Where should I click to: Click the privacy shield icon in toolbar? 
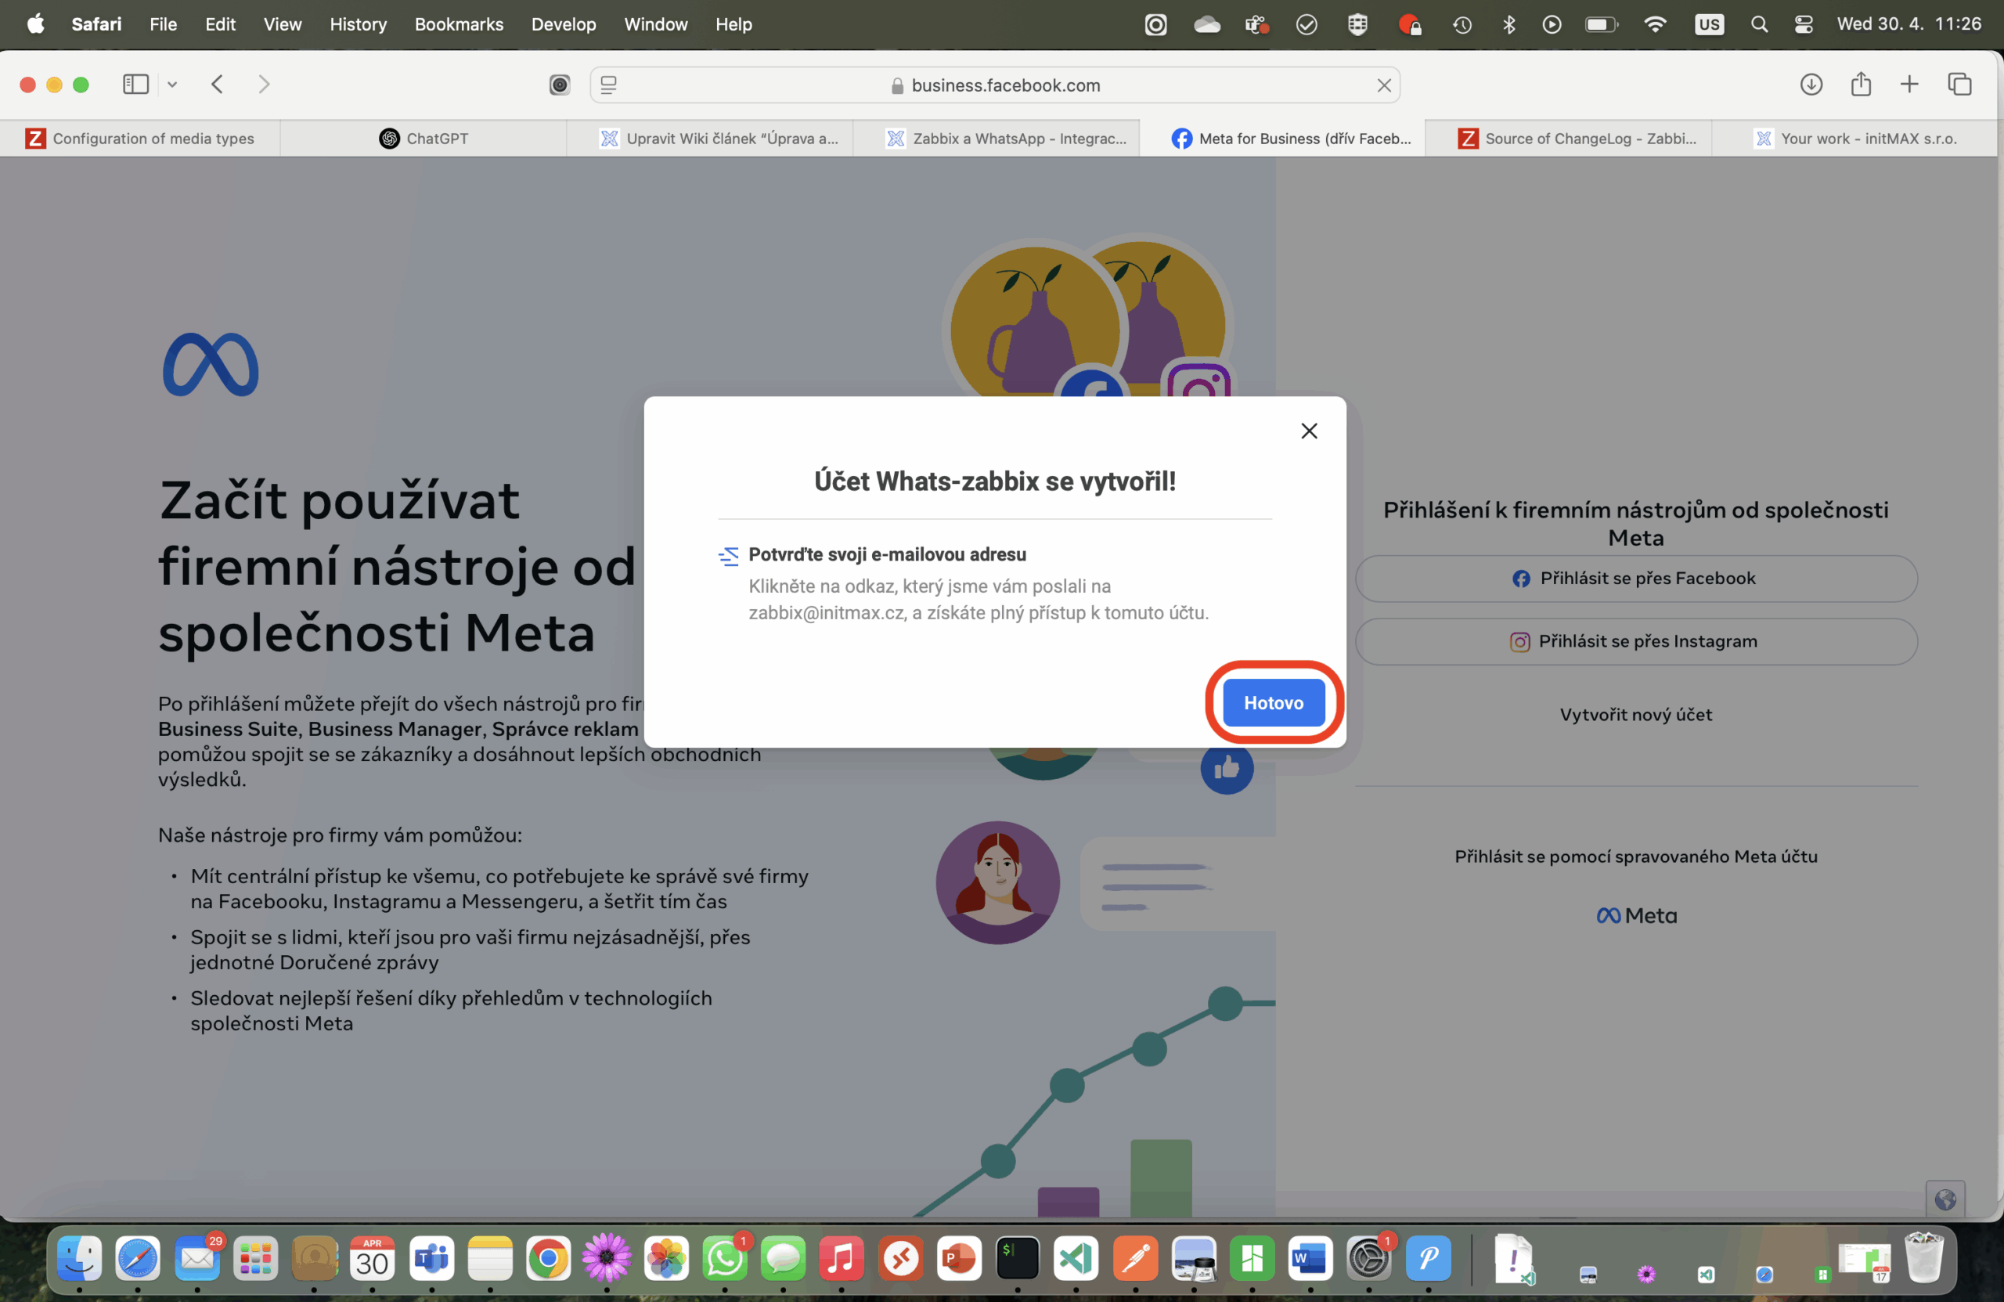pos(559,85)
